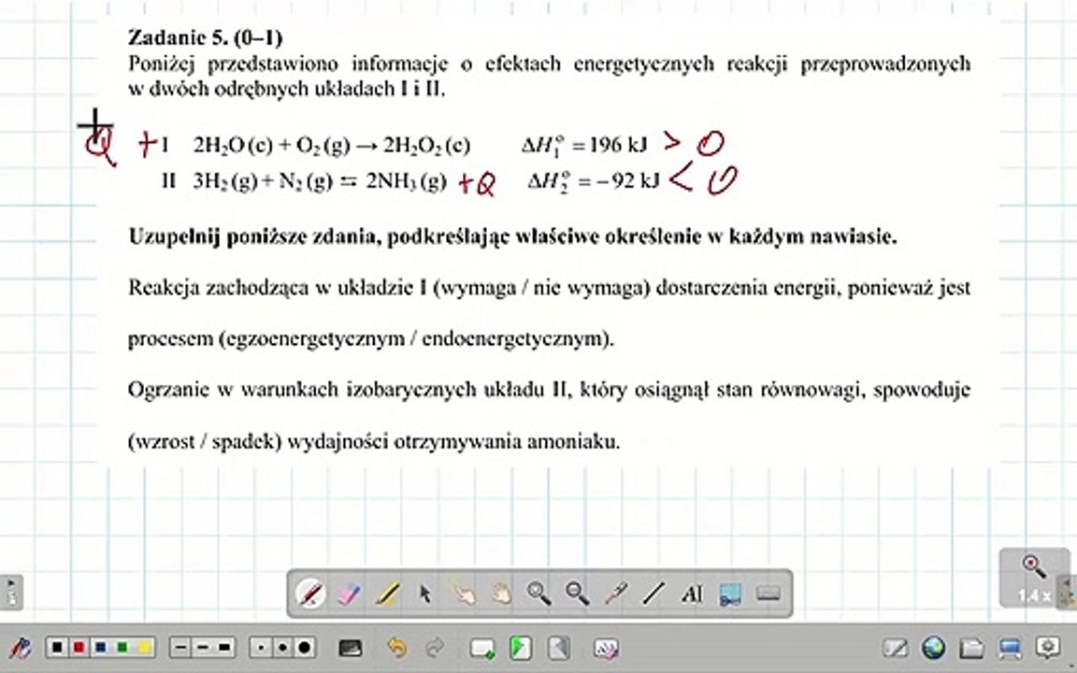The image size is (1077, 673).
Task: Click the second magnifier zoom tool
Action: click(577, 593)
